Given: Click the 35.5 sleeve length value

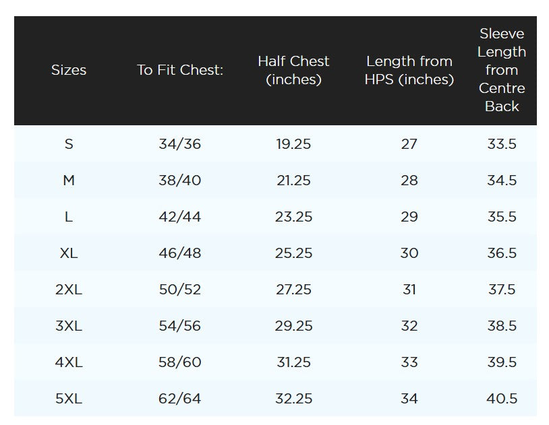Looking at the screenshot, I should [502, 217].
